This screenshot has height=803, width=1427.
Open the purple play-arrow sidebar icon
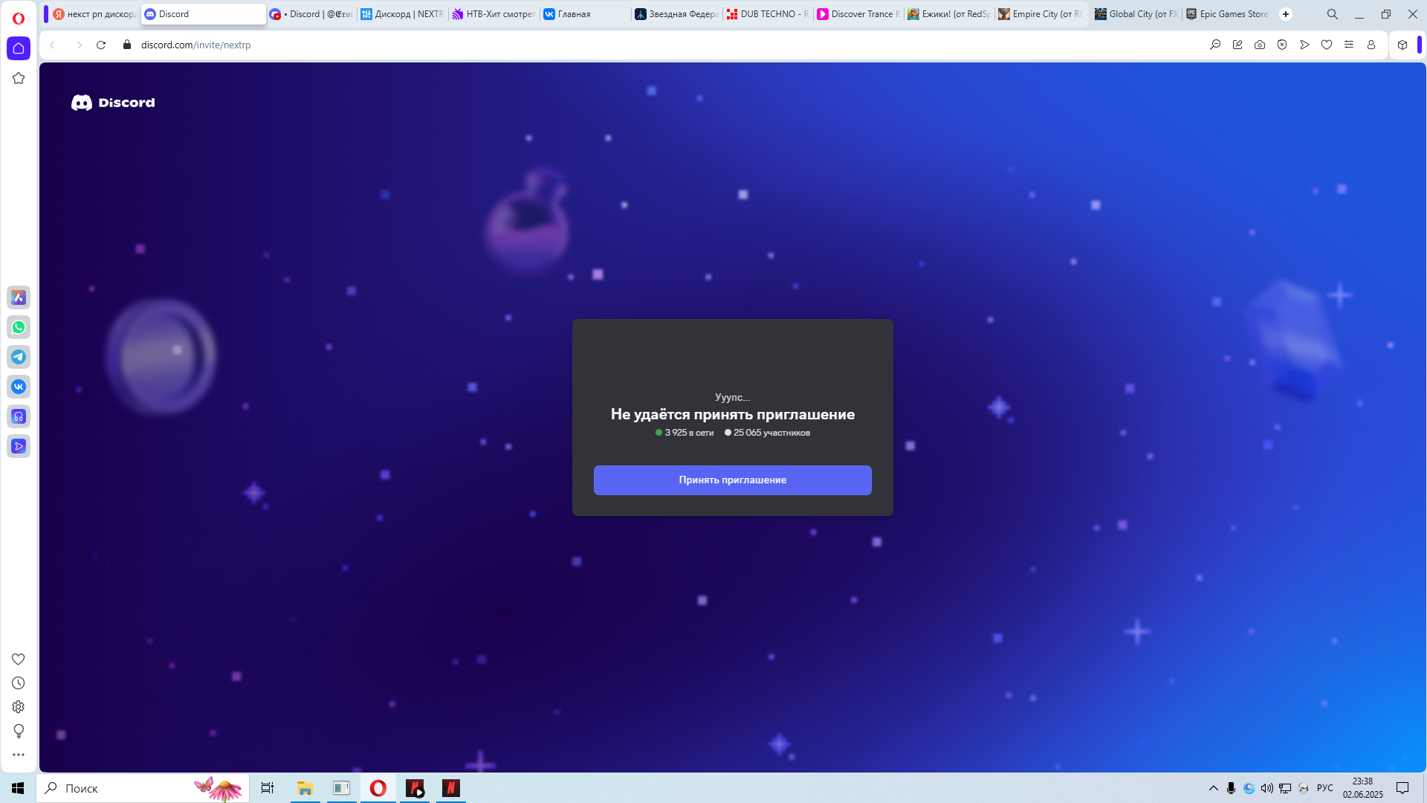coord(19,446)
